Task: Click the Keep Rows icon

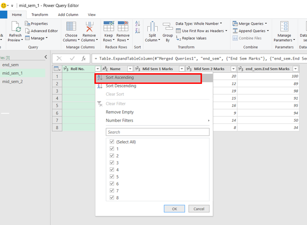Action: pos(109,26)
